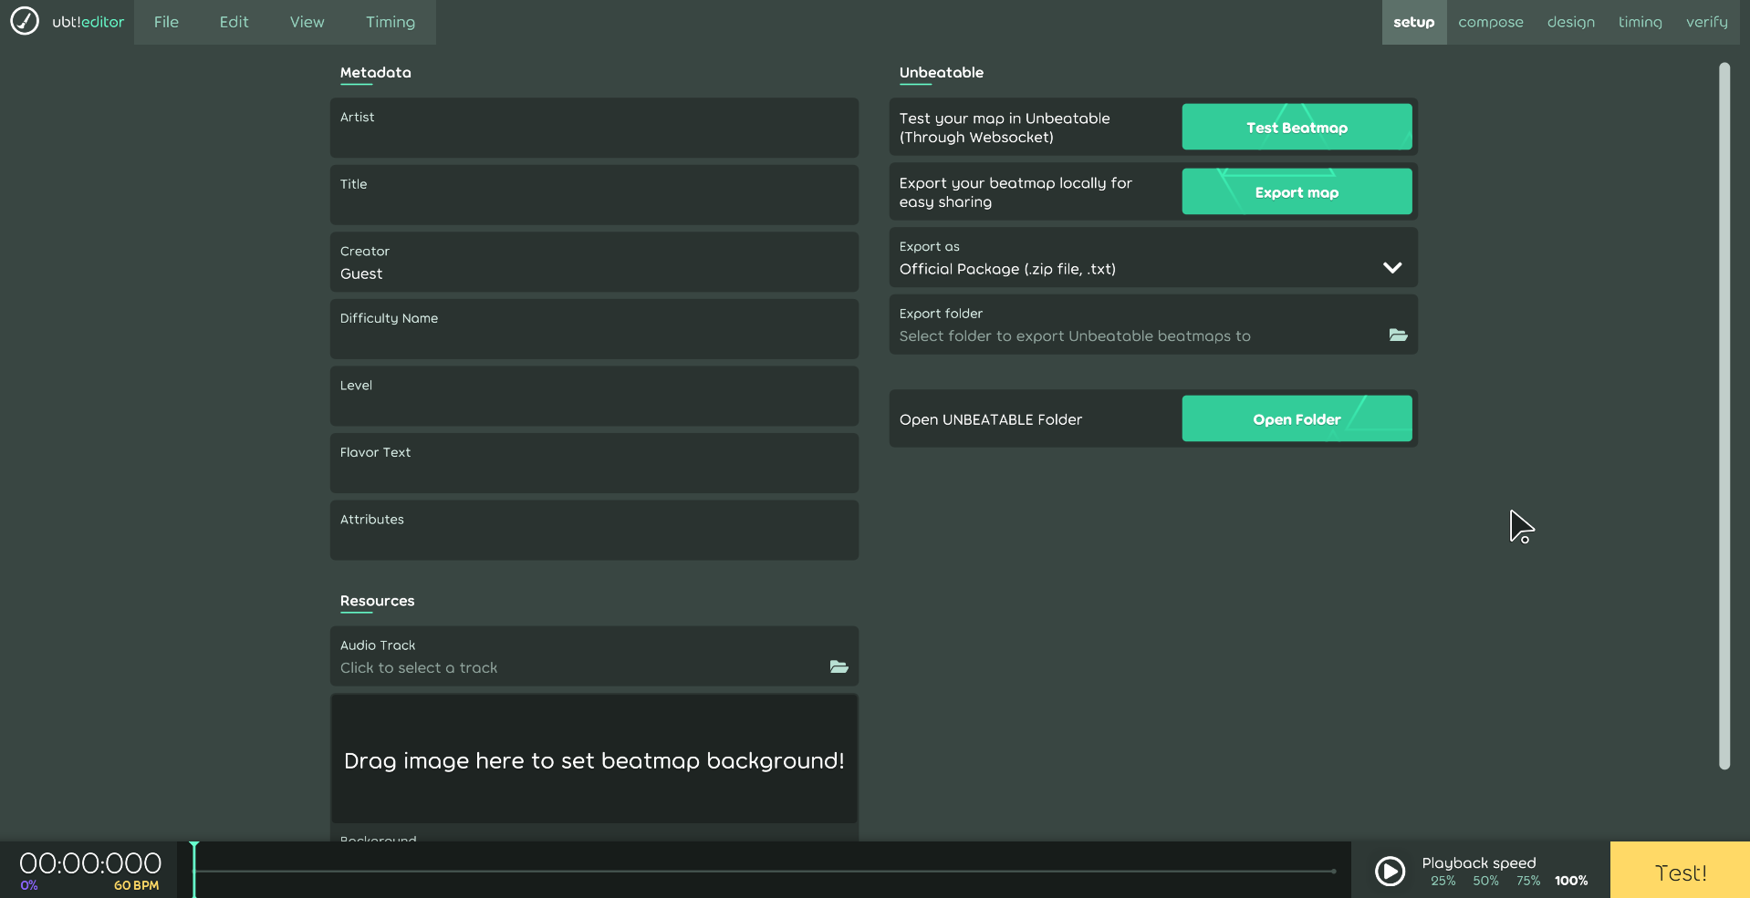This screenshot has width=1750, height=898.
Task: Set playback speed to 25%
Action: click(x=1443, y=881)
